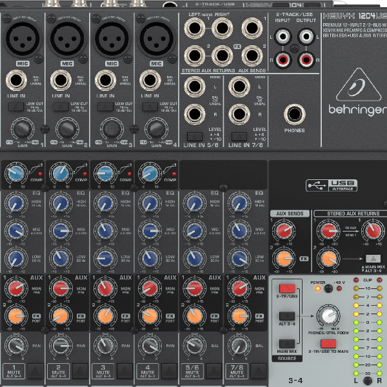Click channel 1 GAIN knob

[23, 129]
